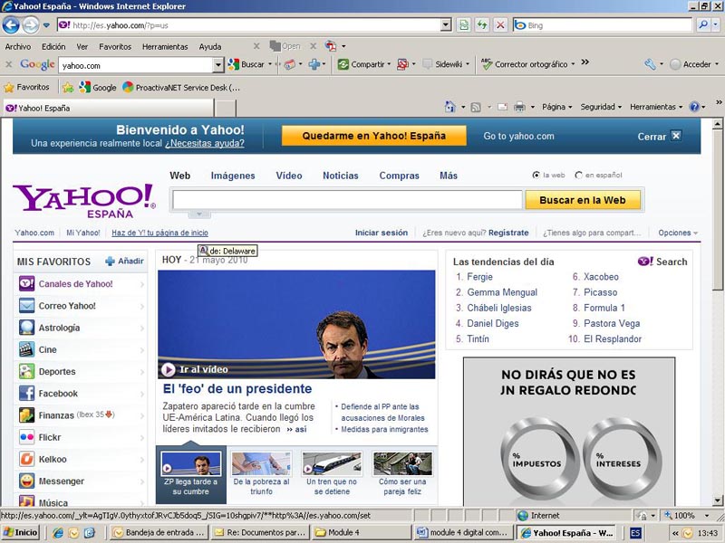Expand the Seguridad command bar menu

coord(601,107)
